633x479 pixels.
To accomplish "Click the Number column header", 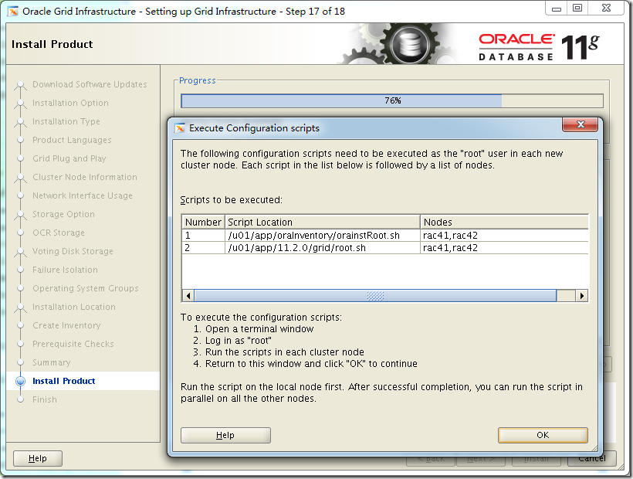I will pos(203,223).
